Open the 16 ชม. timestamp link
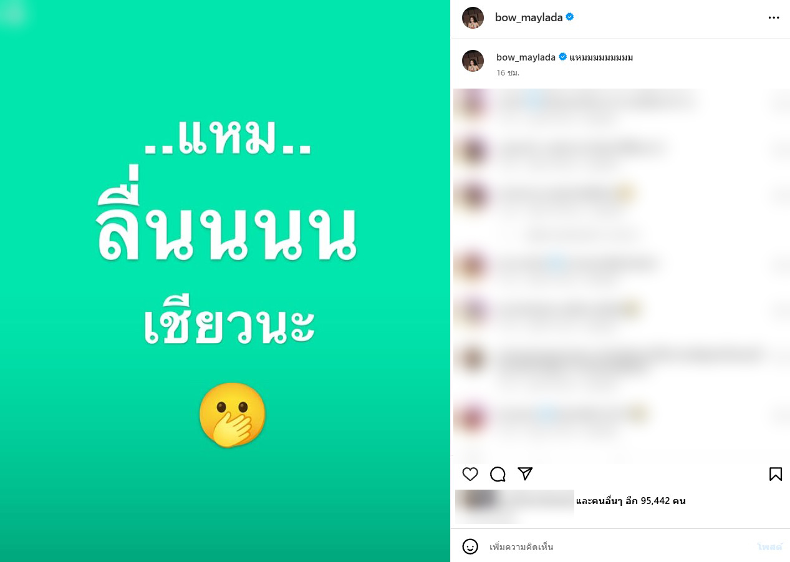Image resolution: width=790 pixels, height=562 pixels. [508, 73]
